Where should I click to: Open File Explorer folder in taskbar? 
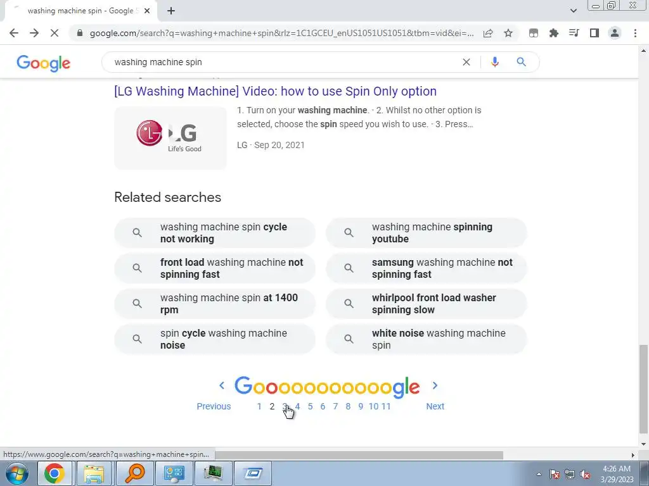coord(94,473)
